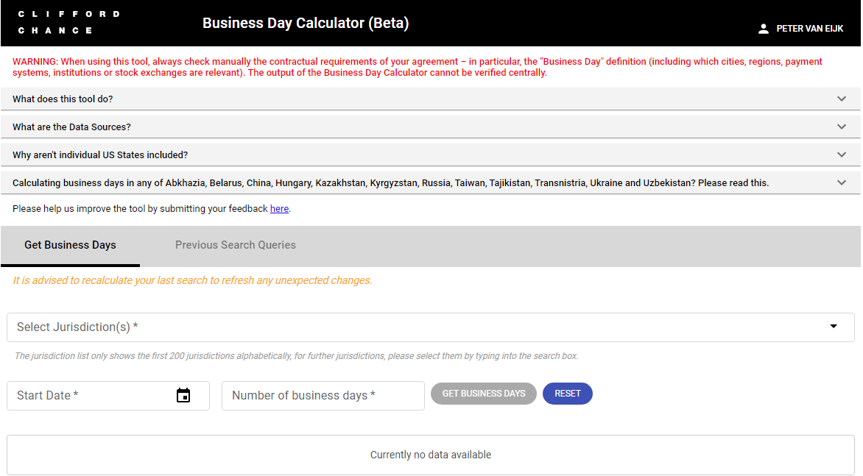
Task: Click the chevron in 'What are the Data Sources?'
Action: [x=841, y=127]
